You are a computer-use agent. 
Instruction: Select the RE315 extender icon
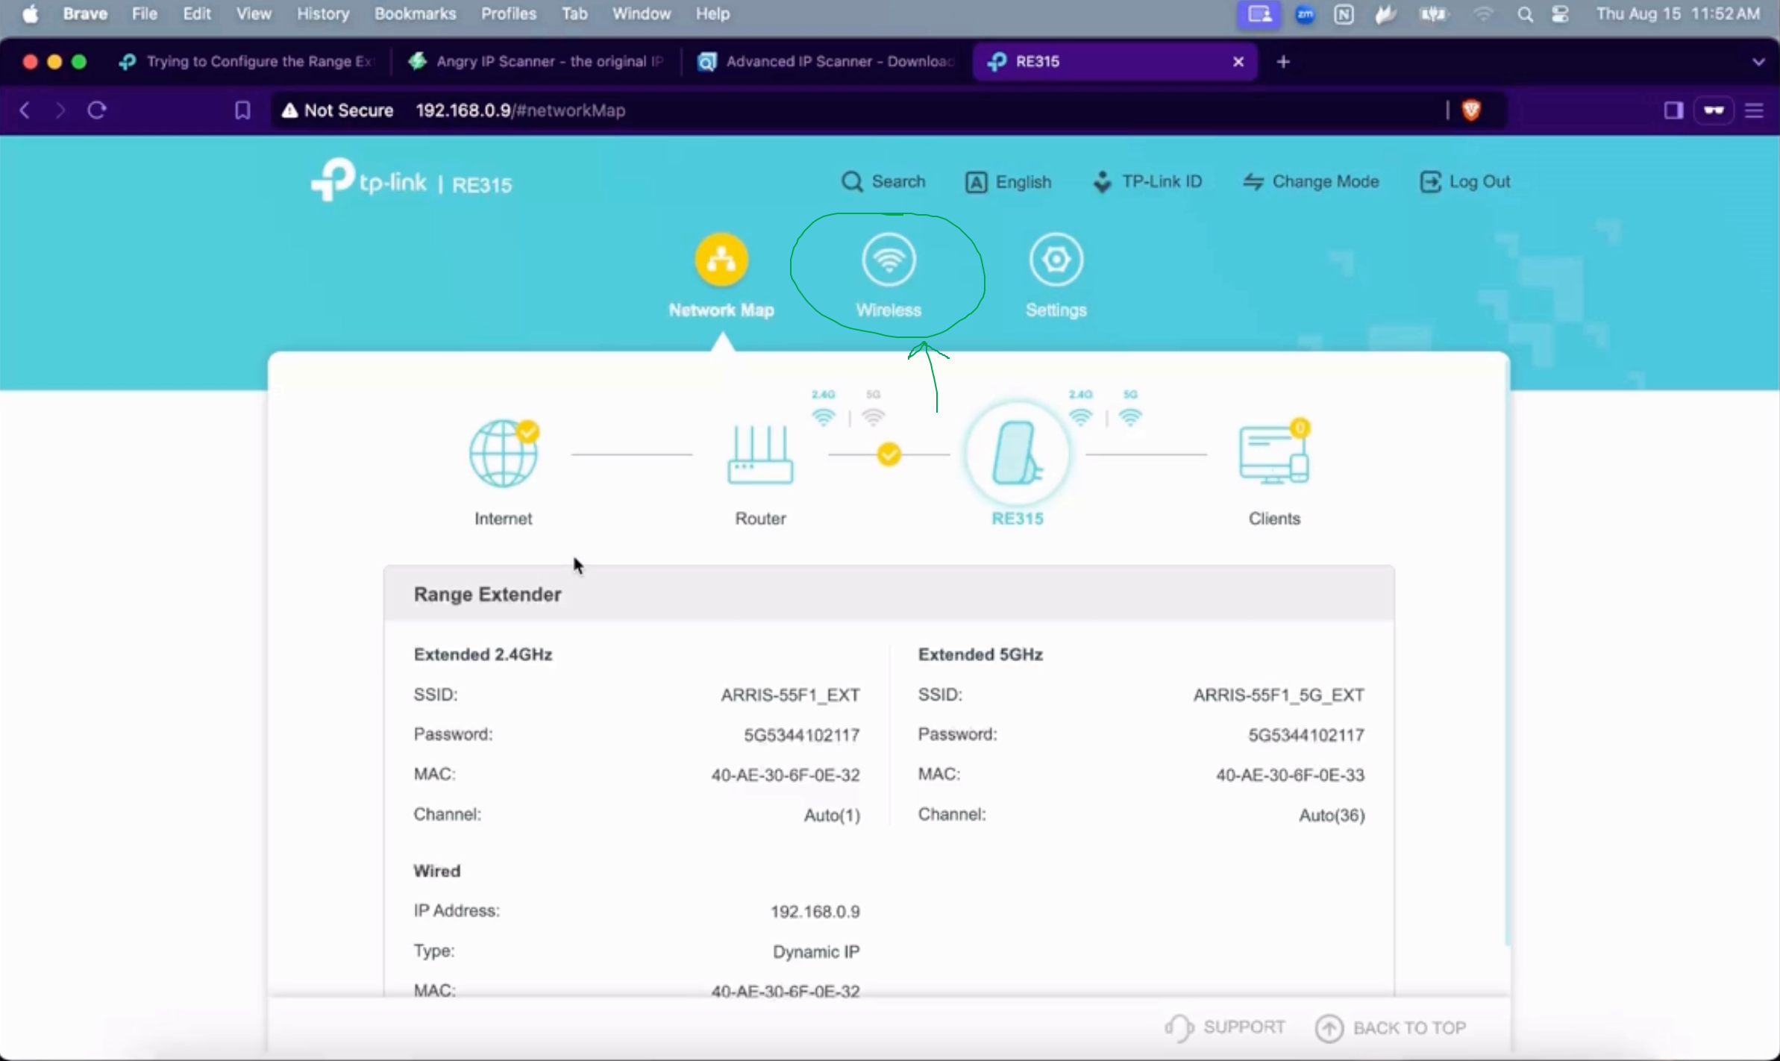1017,454
